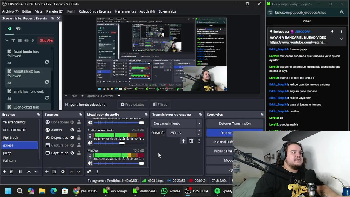This screenshot has width=350, height=197.
Task: Unlock the Dispositivo source
Action: 79,138
